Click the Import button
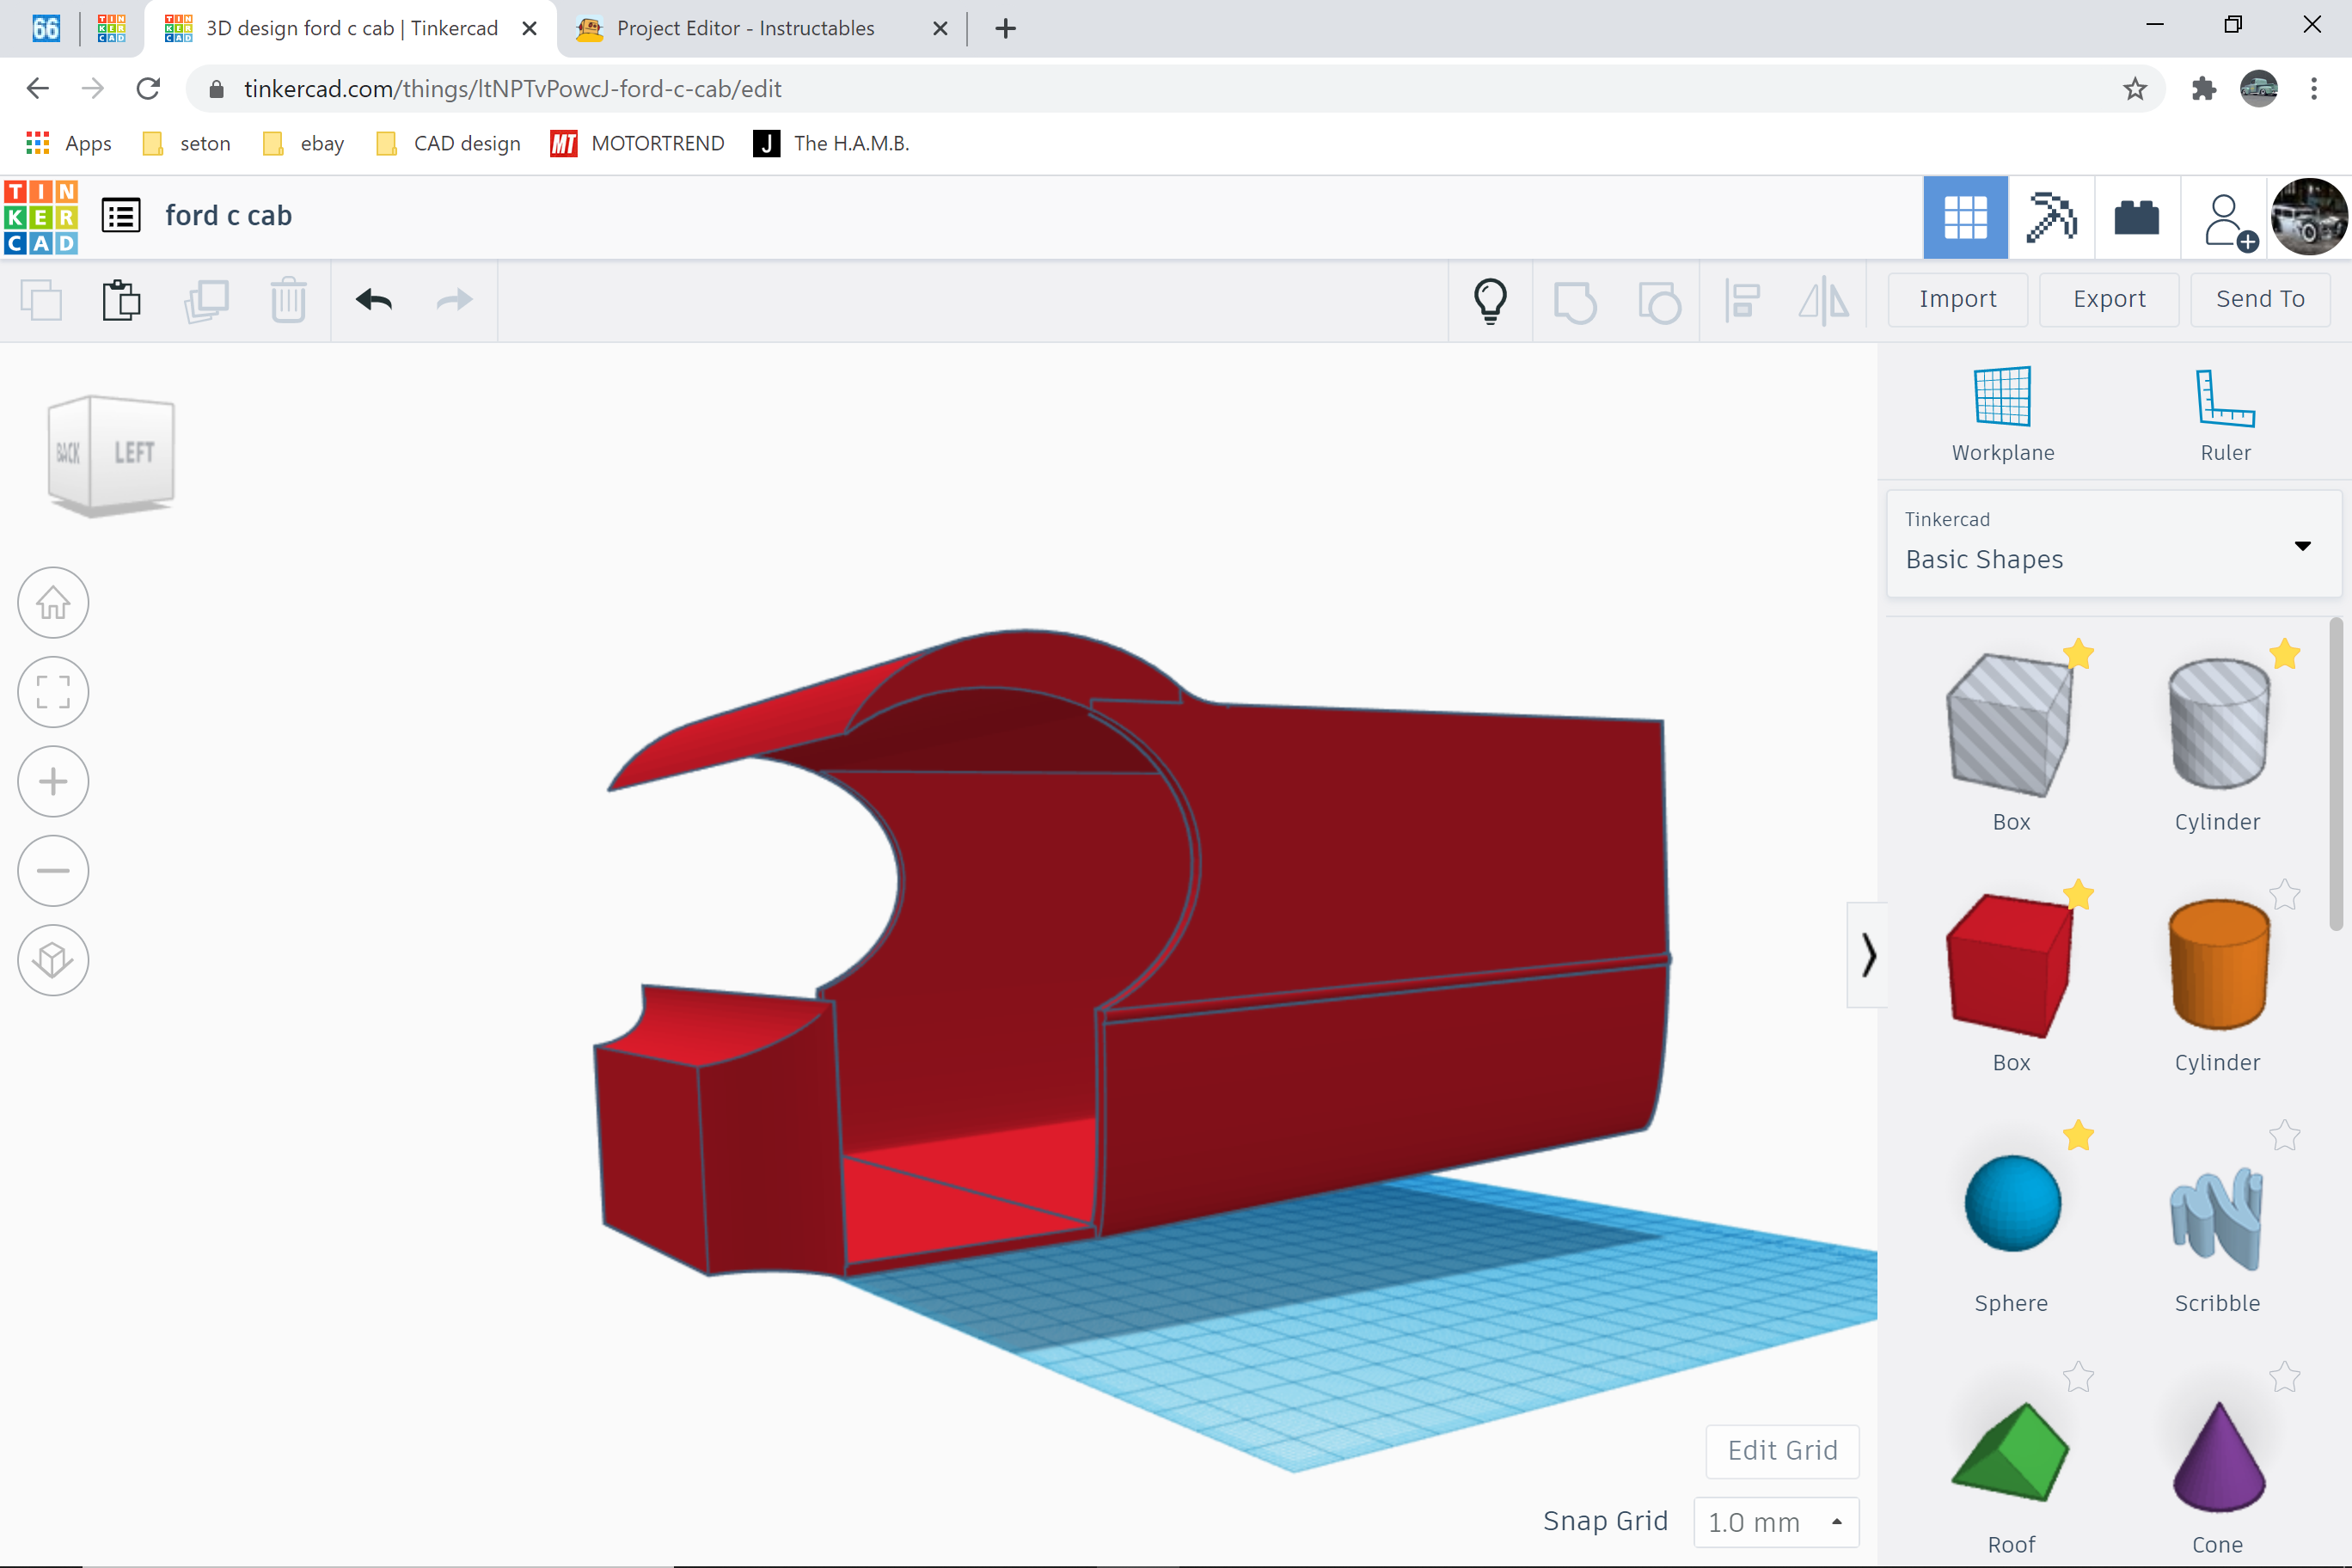This screenshot has width=2352, height=1568. point(1957,299)
